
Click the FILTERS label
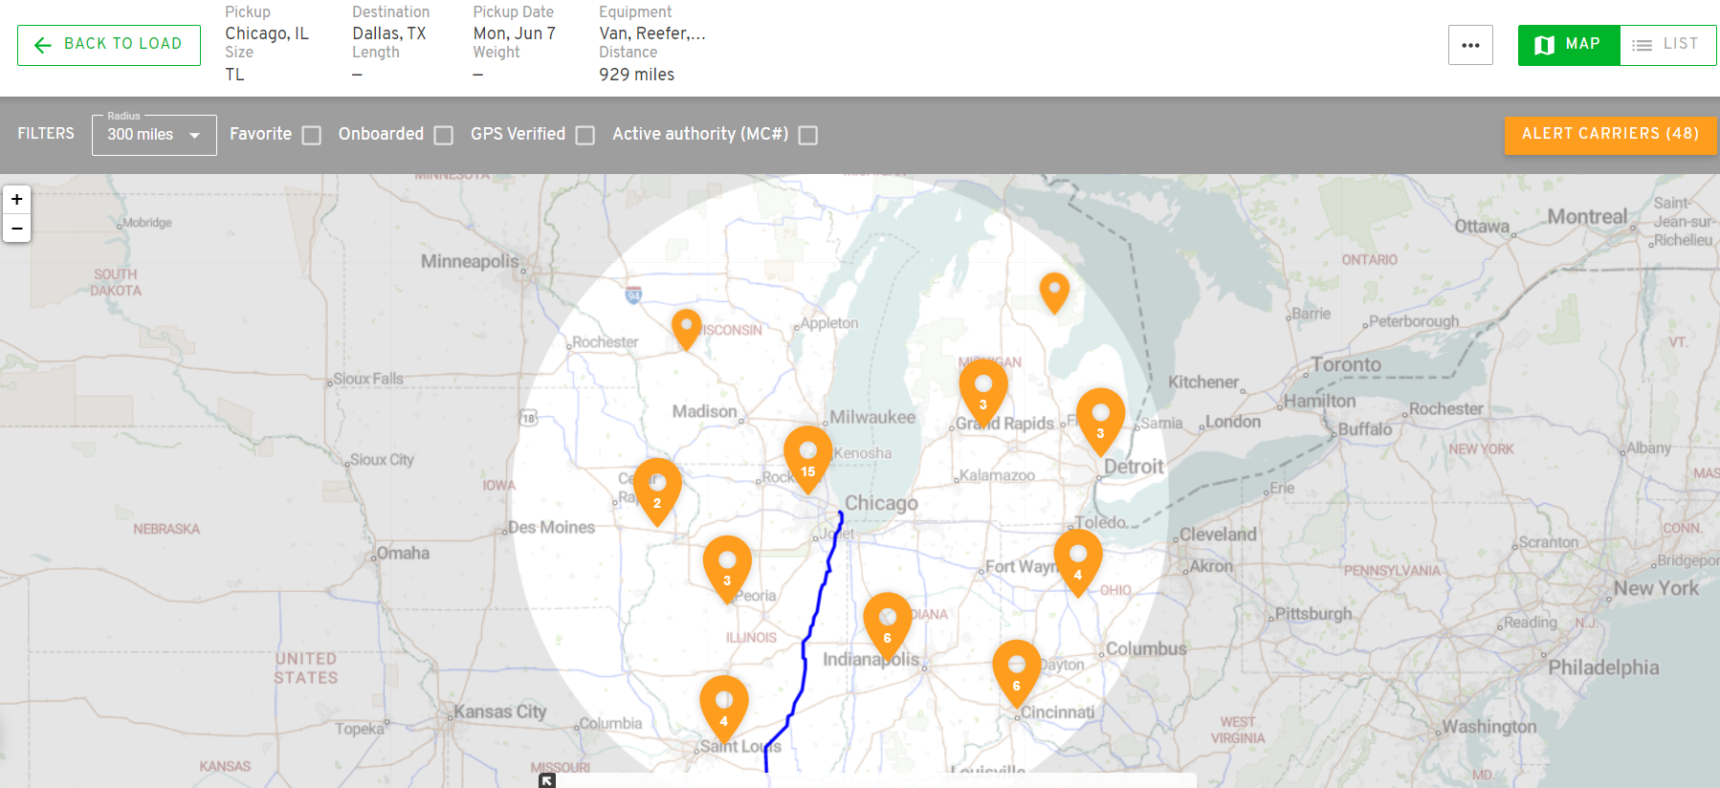click(46, 134)
